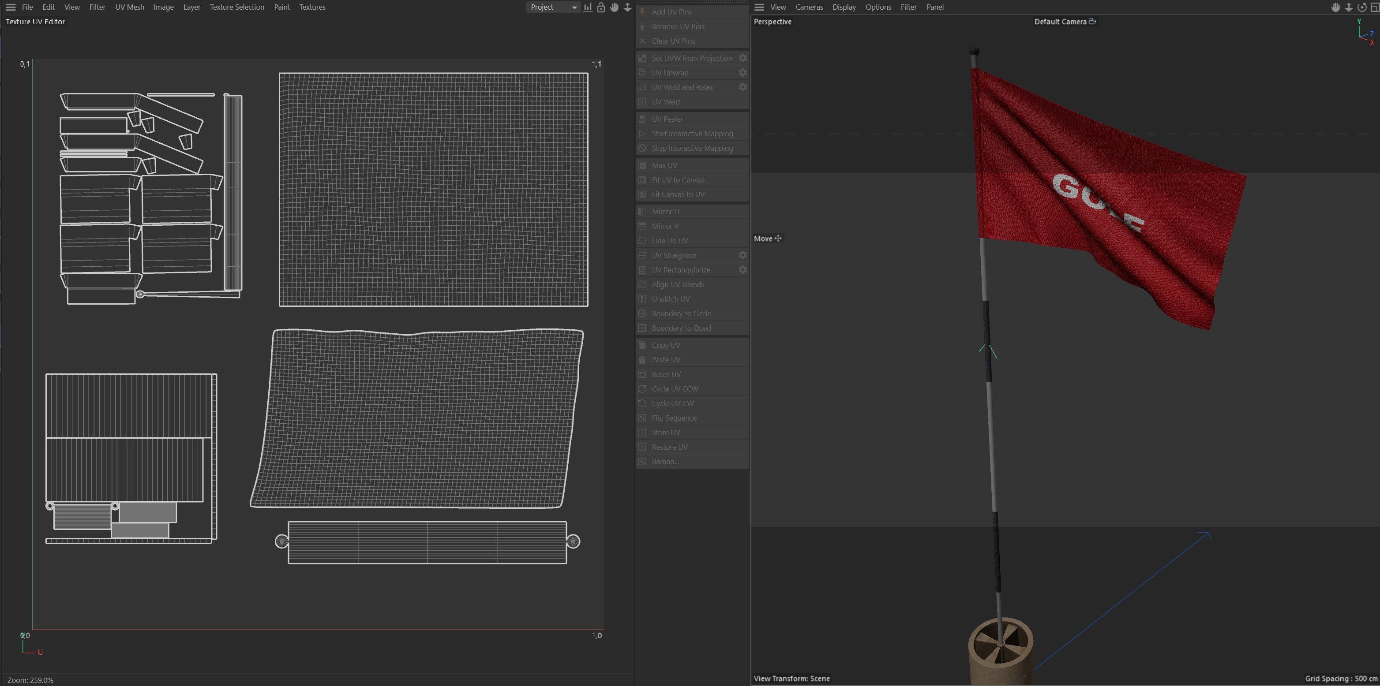The width and height of the screenshot is (1380, 686).
Task: Open the UV Mesh menu
Action: [130, 7]
